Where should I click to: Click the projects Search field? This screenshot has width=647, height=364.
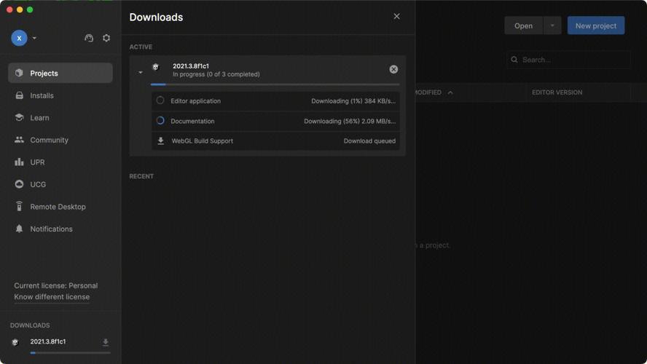pos(568,60)
